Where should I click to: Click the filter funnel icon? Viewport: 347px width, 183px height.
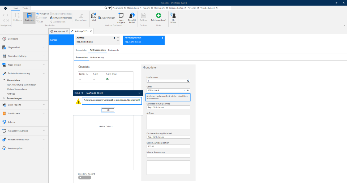[110, 8]
